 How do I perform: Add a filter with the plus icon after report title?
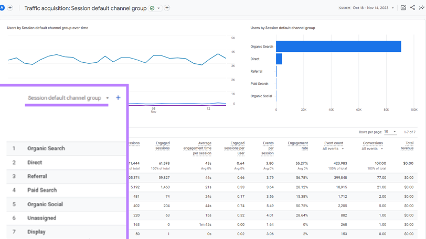167,8
